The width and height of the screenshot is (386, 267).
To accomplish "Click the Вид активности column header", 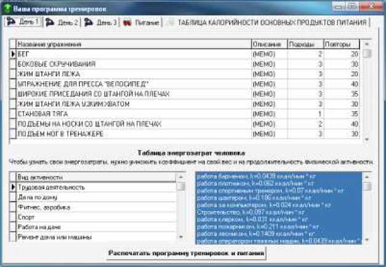I will tap(96, 177).
